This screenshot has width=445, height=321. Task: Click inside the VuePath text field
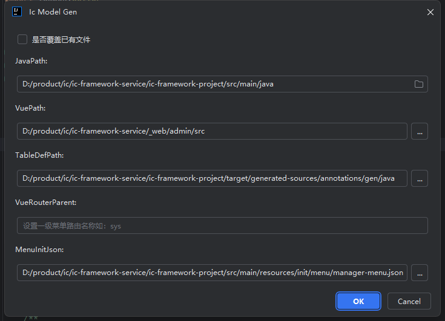pyautogui.click(x=212, y=131)
